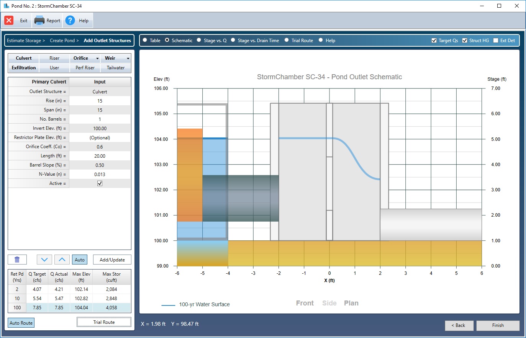
Task: Click the 100-yr Water Surface legend
Action: [196, 305]
